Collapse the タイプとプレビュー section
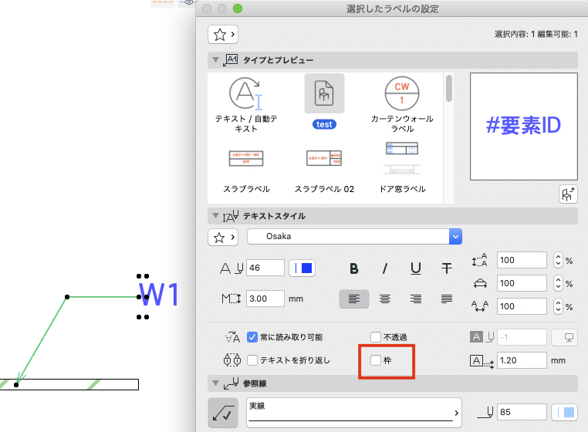 click(215, 59)
